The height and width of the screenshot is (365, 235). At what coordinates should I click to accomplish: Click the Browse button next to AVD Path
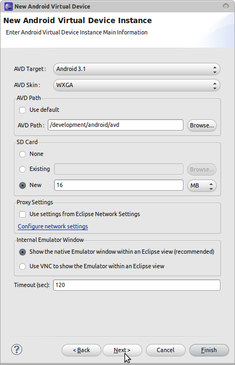[x=202, y=125]
